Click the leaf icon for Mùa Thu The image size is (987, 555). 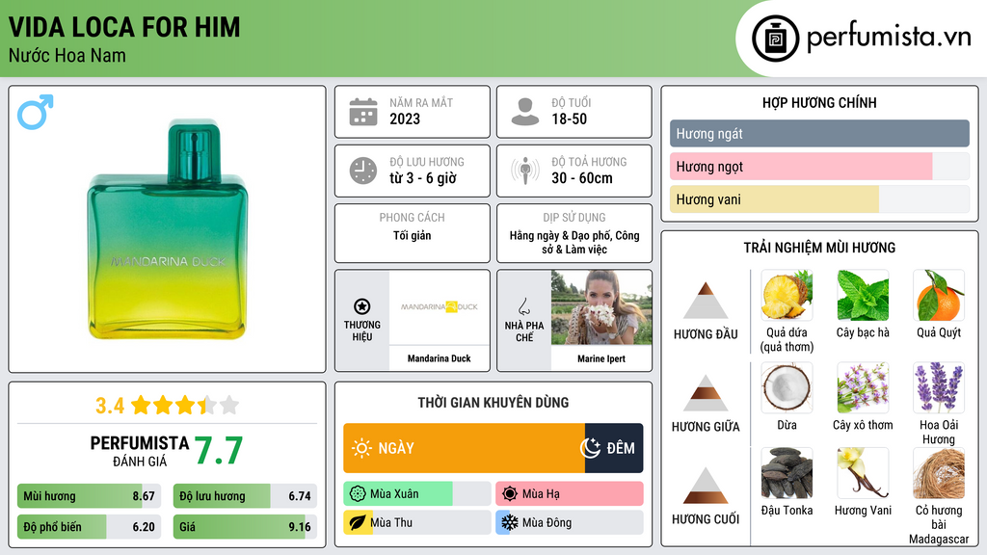point(357,522)
